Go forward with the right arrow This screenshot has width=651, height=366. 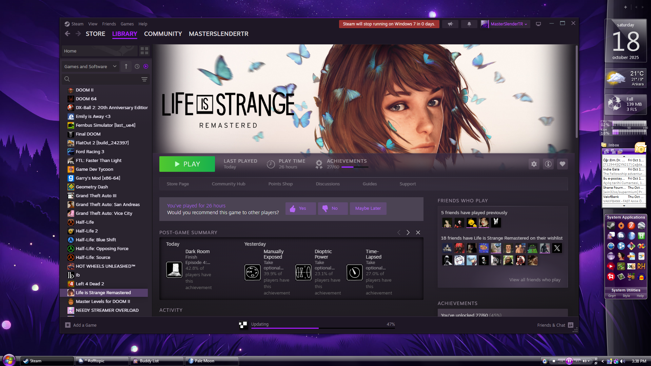[78, 34]
